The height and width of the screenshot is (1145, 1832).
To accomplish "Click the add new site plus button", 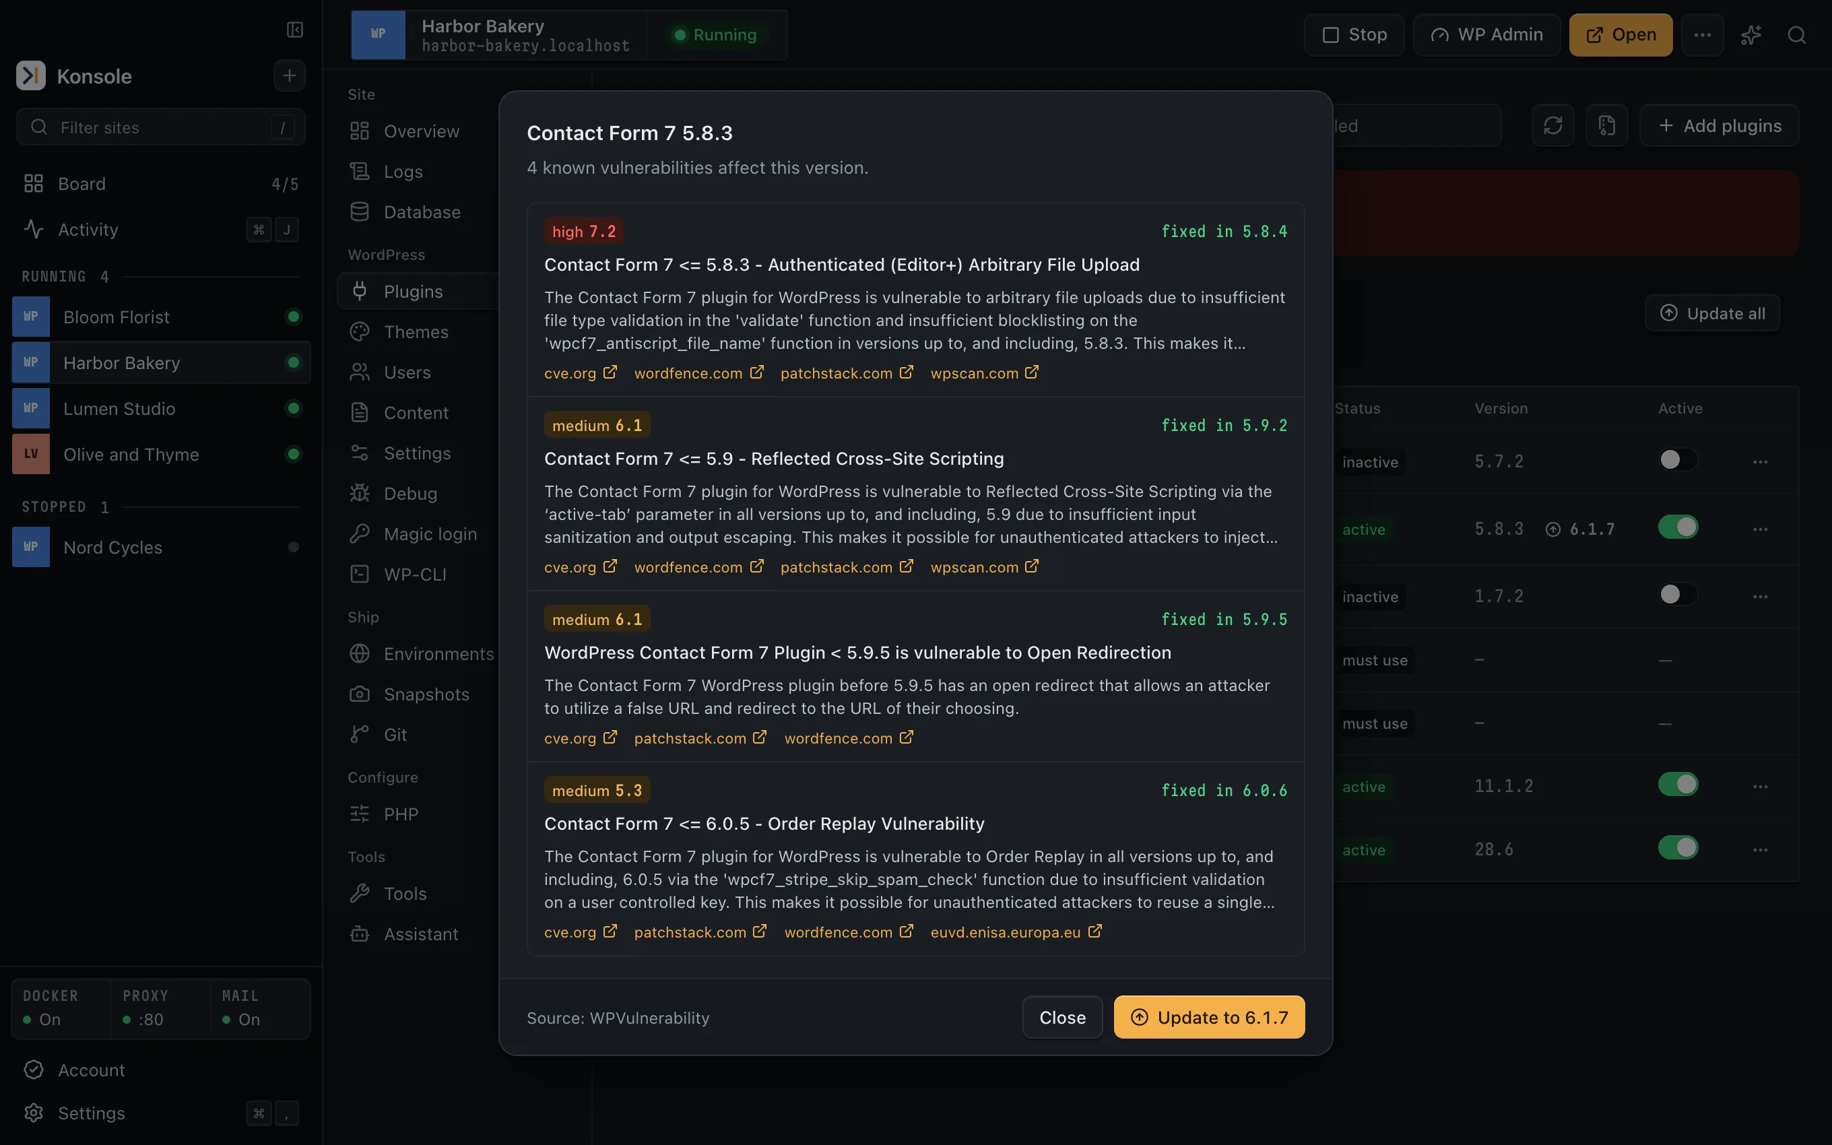I will (289, 75).
